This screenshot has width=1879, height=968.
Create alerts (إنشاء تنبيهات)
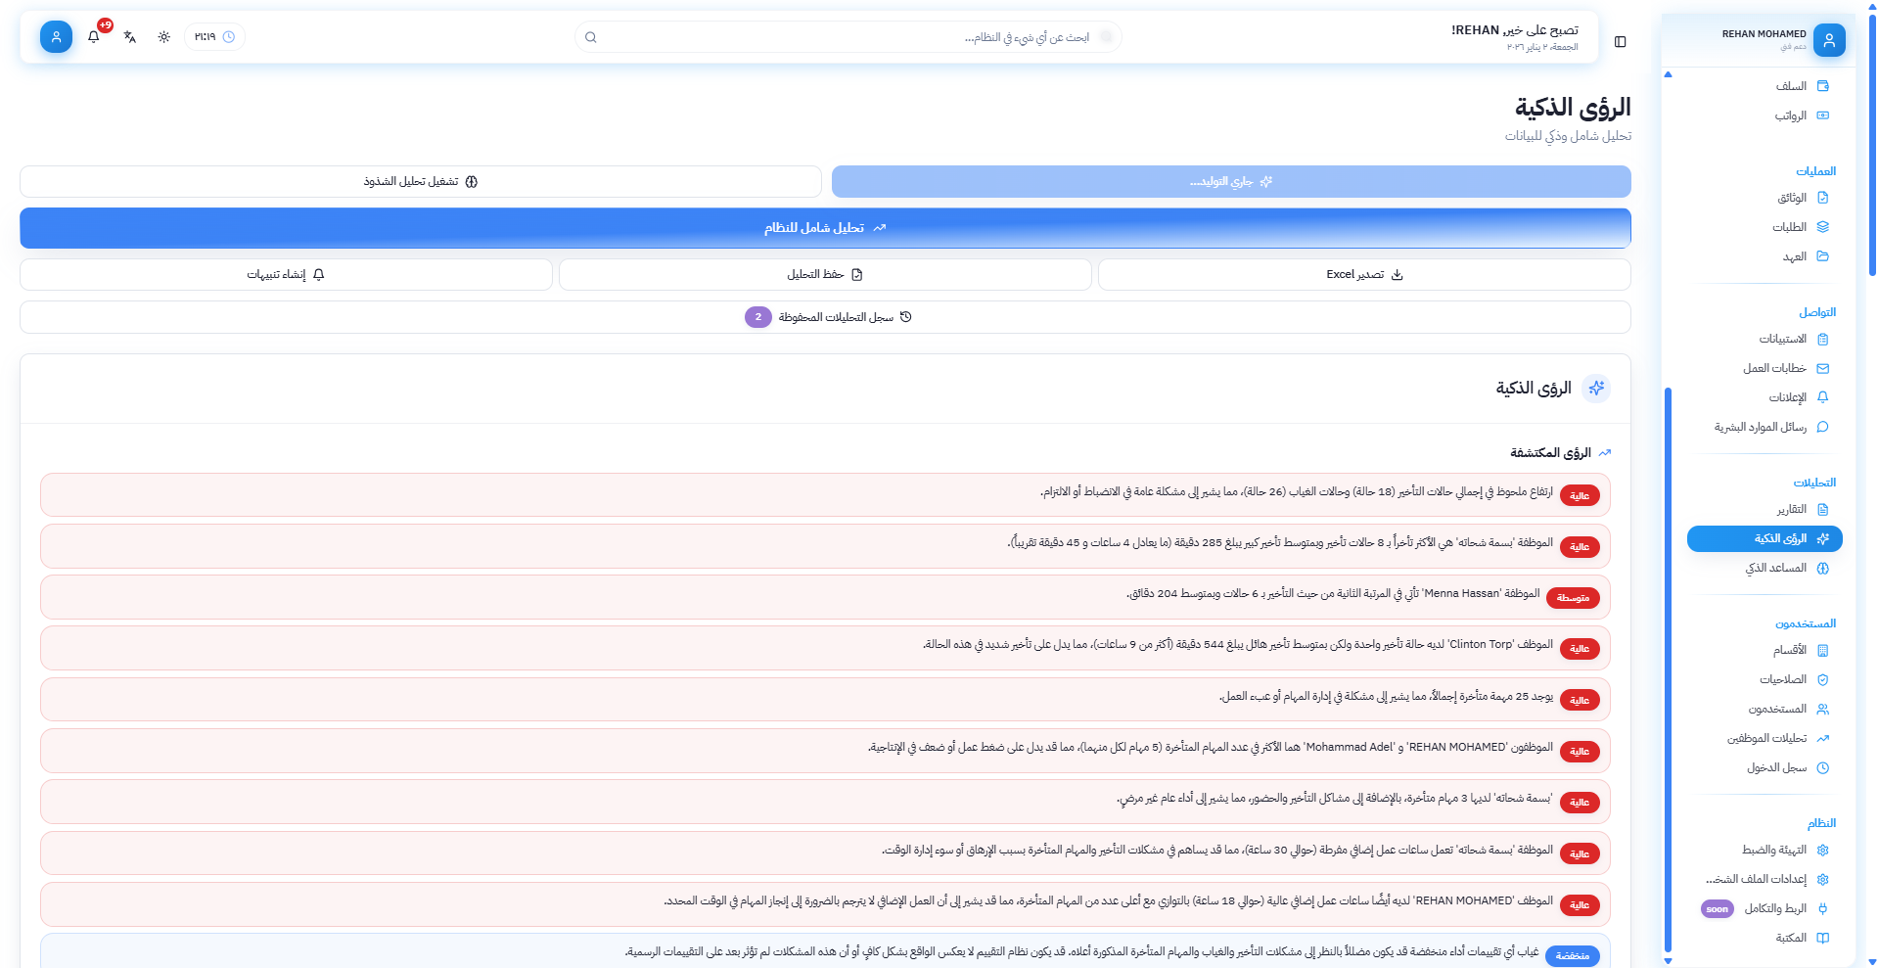pyautogui.click(x=286, y=275)
